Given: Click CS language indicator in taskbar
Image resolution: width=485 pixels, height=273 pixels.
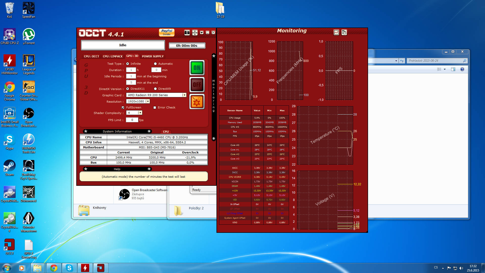Looking at the screenshot, I should (436, 267).
